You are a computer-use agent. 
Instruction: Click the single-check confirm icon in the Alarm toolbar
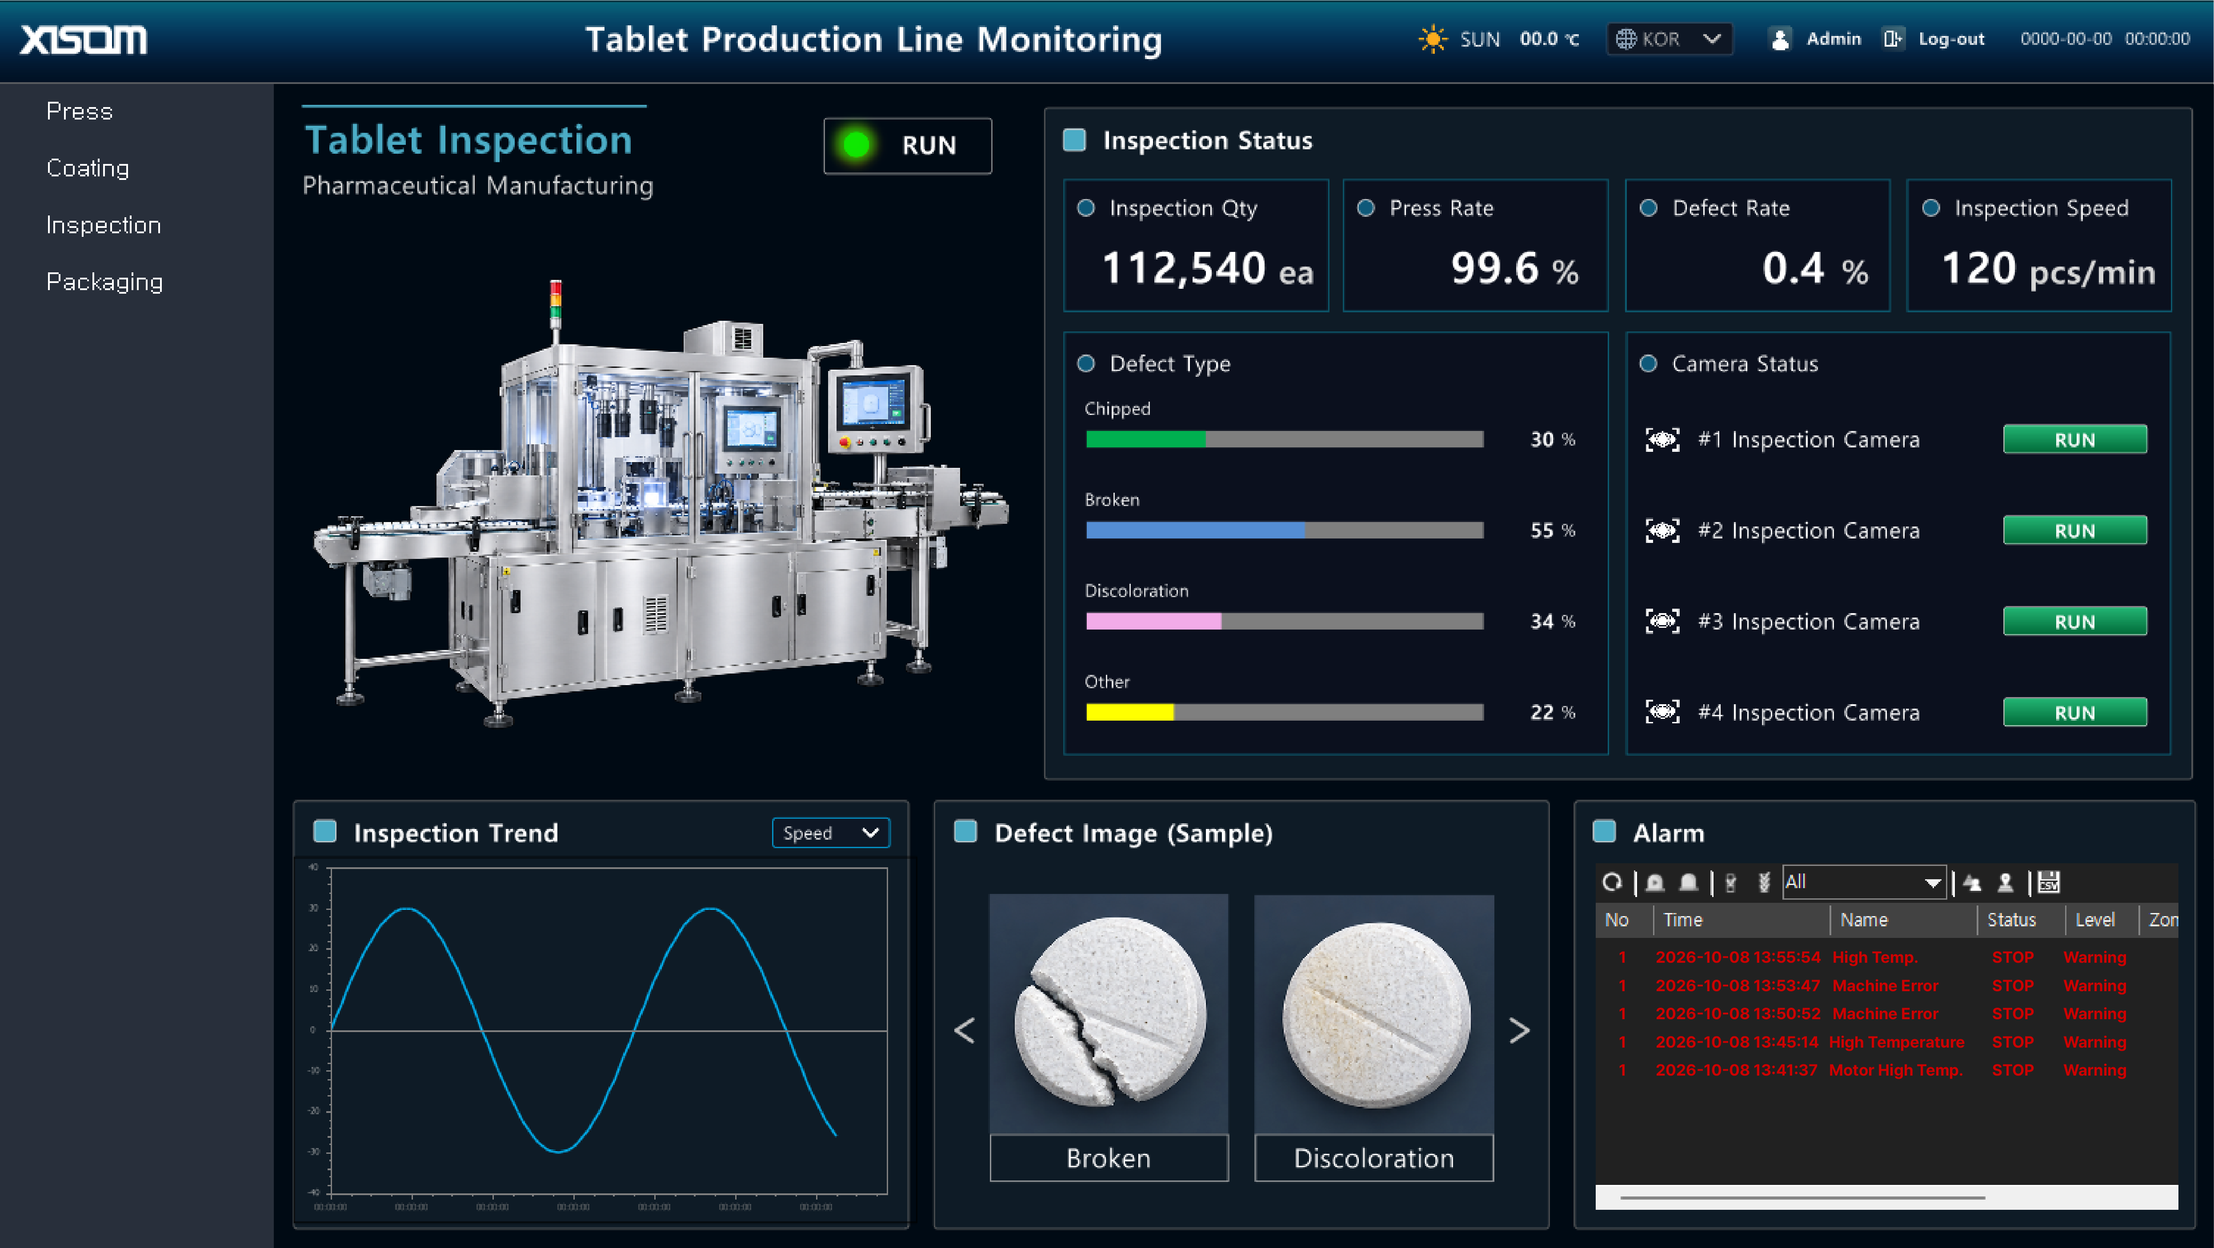tap(1731, 882)
